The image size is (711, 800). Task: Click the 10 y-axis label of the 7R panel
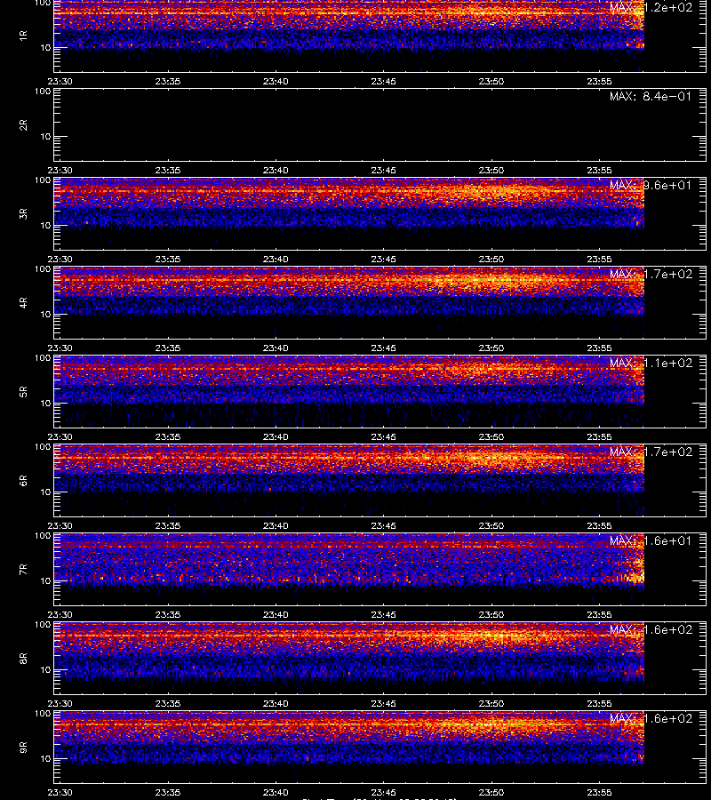coord(45,580)
